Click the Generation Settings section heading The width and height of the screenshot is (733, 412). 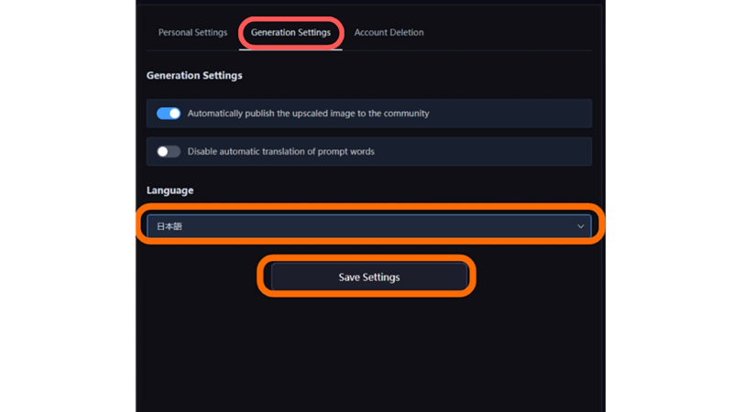pyautogui.click(x=194, y=75)
